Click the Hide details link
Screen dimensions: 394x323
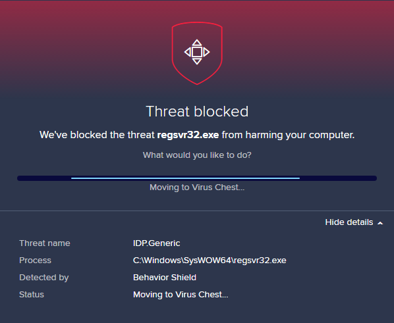point(349,222)
